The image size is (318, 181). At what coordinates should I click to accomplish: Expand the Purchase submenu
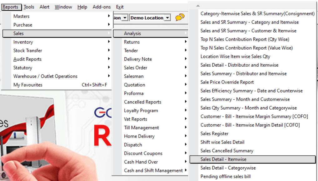[57, 25]
